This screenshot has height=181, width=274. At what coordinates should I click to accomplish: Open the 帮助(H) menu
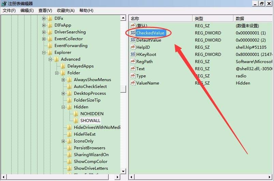(86, 11)
